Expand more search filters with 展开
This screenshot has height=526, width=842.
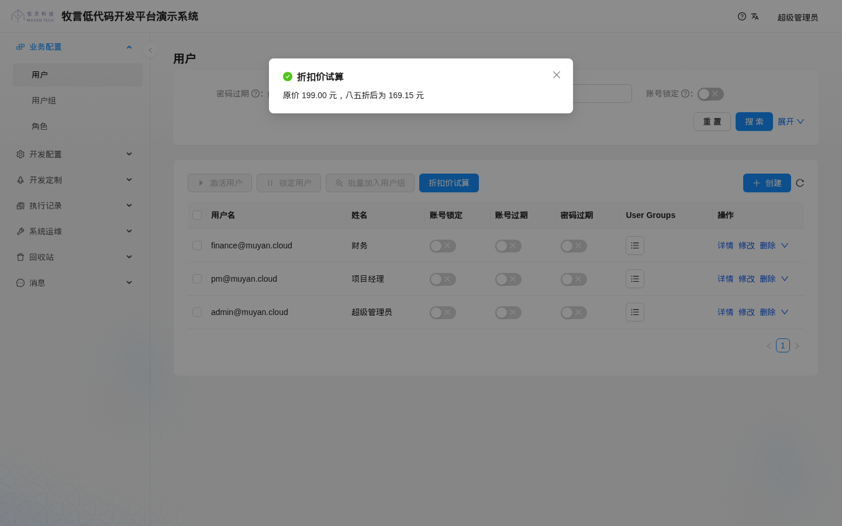pyautogui.click(x=791, y=122)
